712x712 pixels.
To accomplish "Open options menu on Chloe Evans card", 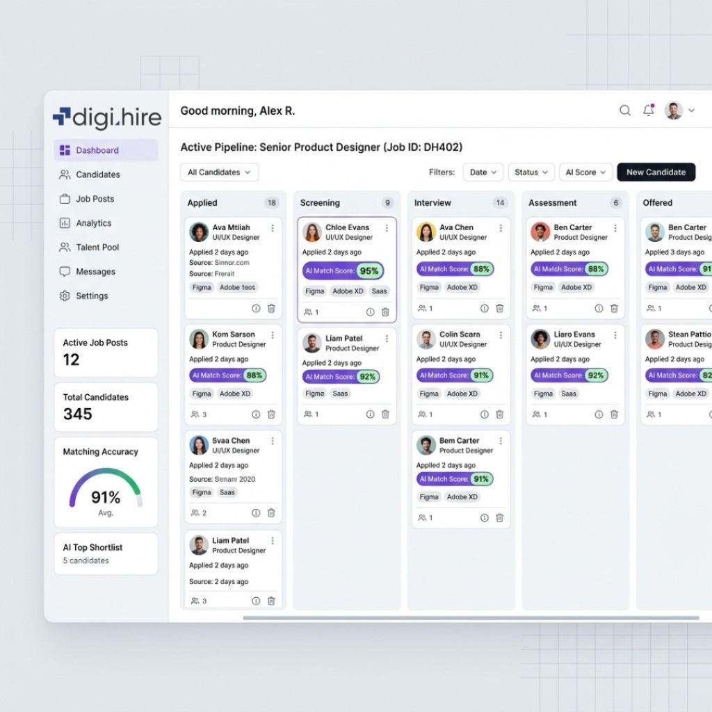I will click(387, 228).
